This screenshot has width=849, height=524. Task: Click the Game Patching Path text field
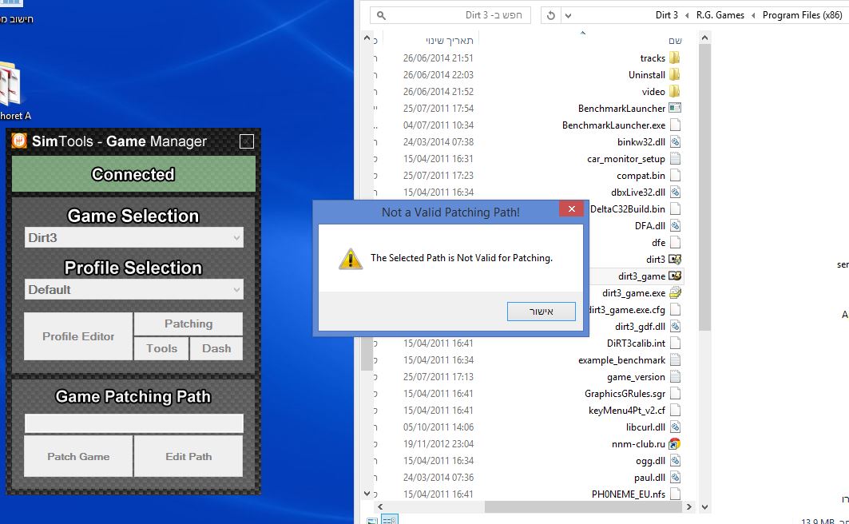[133, 423]
